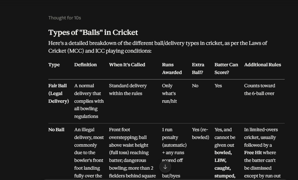Click the "Only what's run/hit" cell

point(169,93)
